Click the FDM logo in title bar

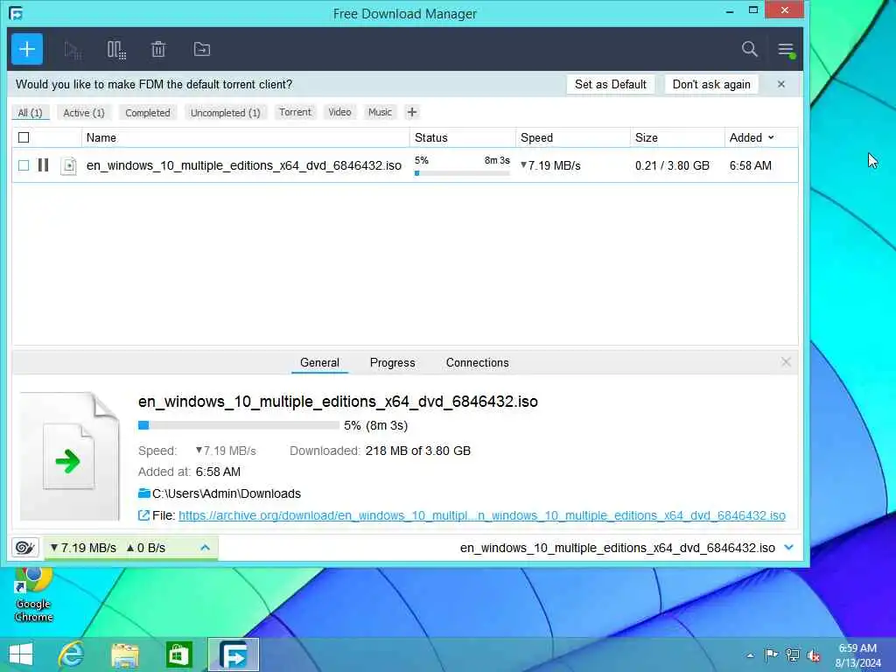click(x=16, y=13)
